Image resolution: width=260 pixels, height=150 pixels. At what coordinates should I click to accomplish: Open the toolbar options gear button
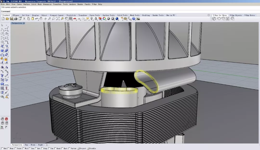[x=208, y=15]
